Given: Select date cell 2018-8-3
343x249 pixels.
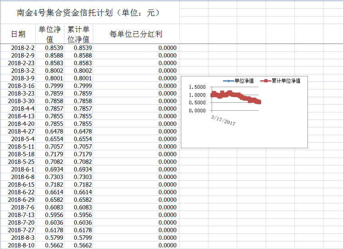Looking at the screenshot, I should 18,238.
